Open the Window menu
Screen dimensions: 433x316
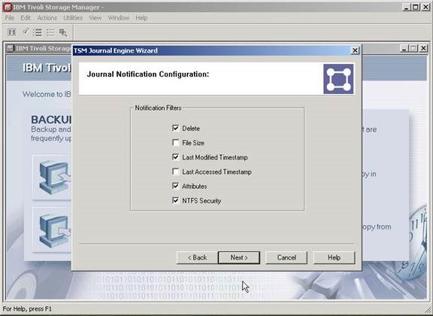119,18
